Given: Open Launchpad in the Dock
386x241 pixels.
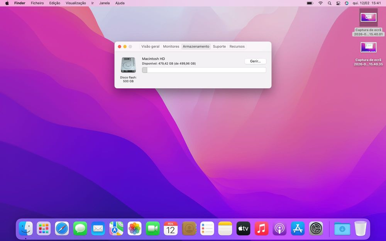Looking at the screenshot, I should 44,228.
